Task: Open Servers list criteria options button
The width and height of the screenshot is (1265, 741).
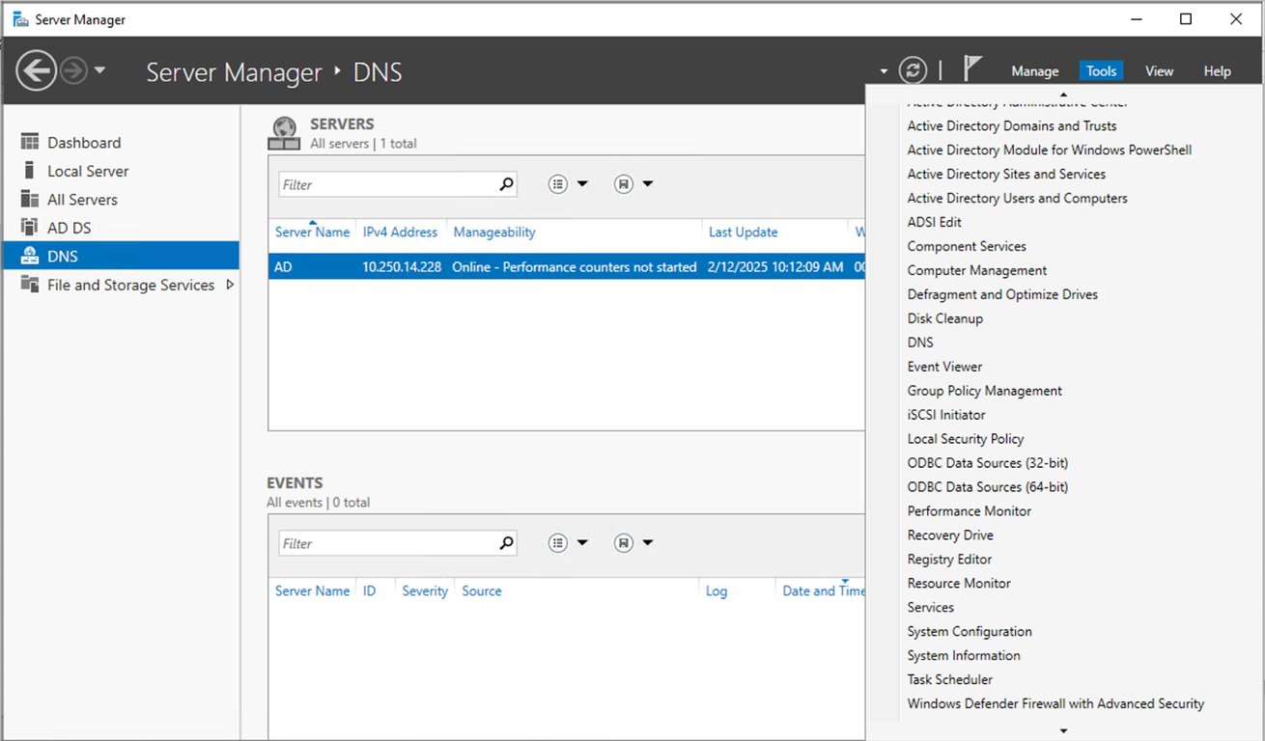Action: 558,184
